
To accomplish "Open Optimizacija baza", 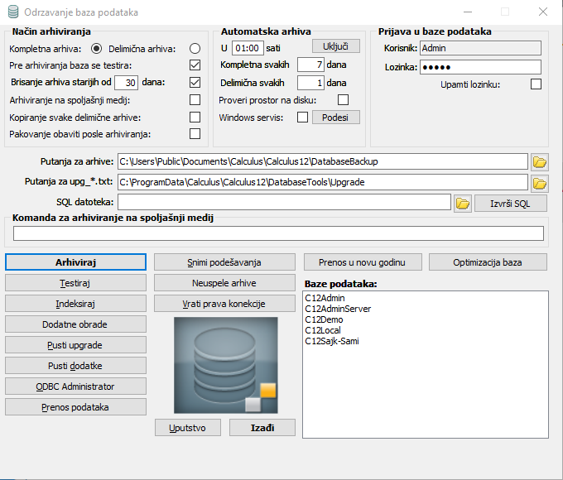I will (x=488, y=262).
